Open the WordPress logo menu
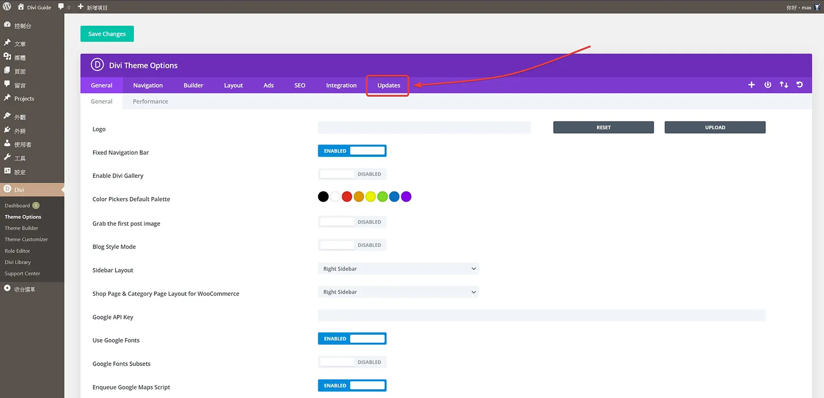The image size is (824, 398). pos(7,7)
